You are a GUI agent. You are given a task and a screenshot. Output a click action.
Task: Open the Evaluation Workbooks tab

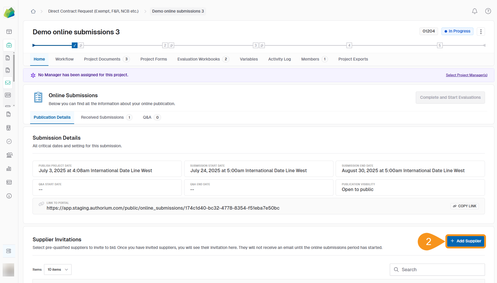pyautogui.click(x=199, y=59)
